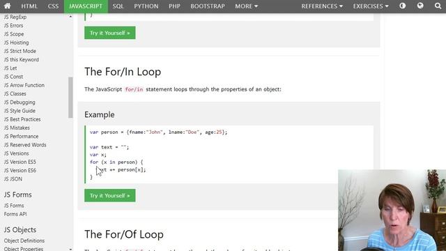Expand the REFERENCES dropdown
Screen dimensions: 446x251
(322, 6)
